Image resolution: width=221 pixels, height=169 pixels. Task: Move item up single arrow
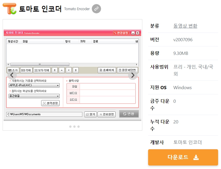(x=62, y=70)
